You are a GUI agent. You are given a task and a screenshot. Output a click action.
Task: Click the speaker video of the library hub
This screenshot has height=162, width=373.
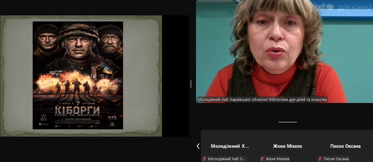coord(284,51)
